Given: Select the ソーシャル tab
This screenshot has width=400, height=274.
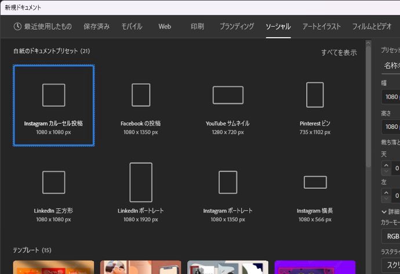Looking at the screenshot, I should click(278, 27).
